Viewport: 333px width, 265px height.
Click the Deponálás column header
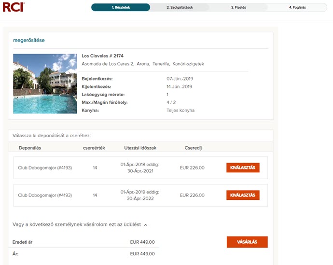click(x=30, y=148)
